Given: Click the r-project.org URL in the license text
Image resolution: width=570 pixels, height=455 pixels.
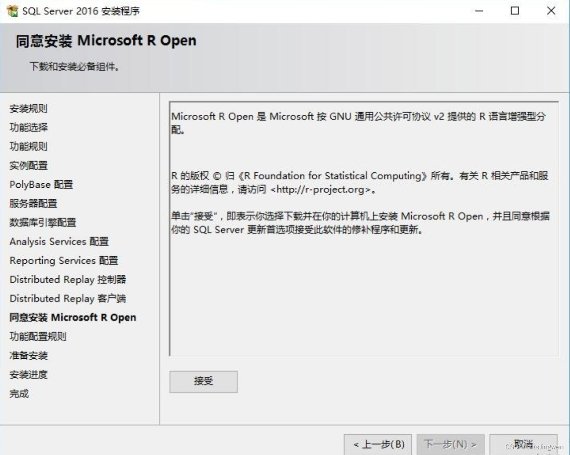Looking at the screenshot, I should tap(321, 189).
